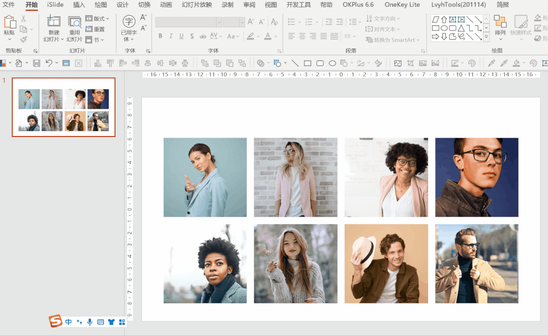Expand the Section (节) dropdown

click(95, 40)
